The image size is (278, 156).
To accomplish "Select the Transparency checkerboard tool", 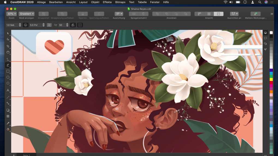I will pyautogui.click(x=8, y=116).
